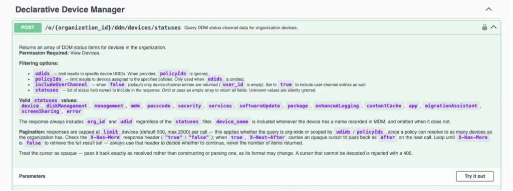
Task: Click the 'X-Next-After' header term
Action: pyautogui.click(x=268, y=137)
